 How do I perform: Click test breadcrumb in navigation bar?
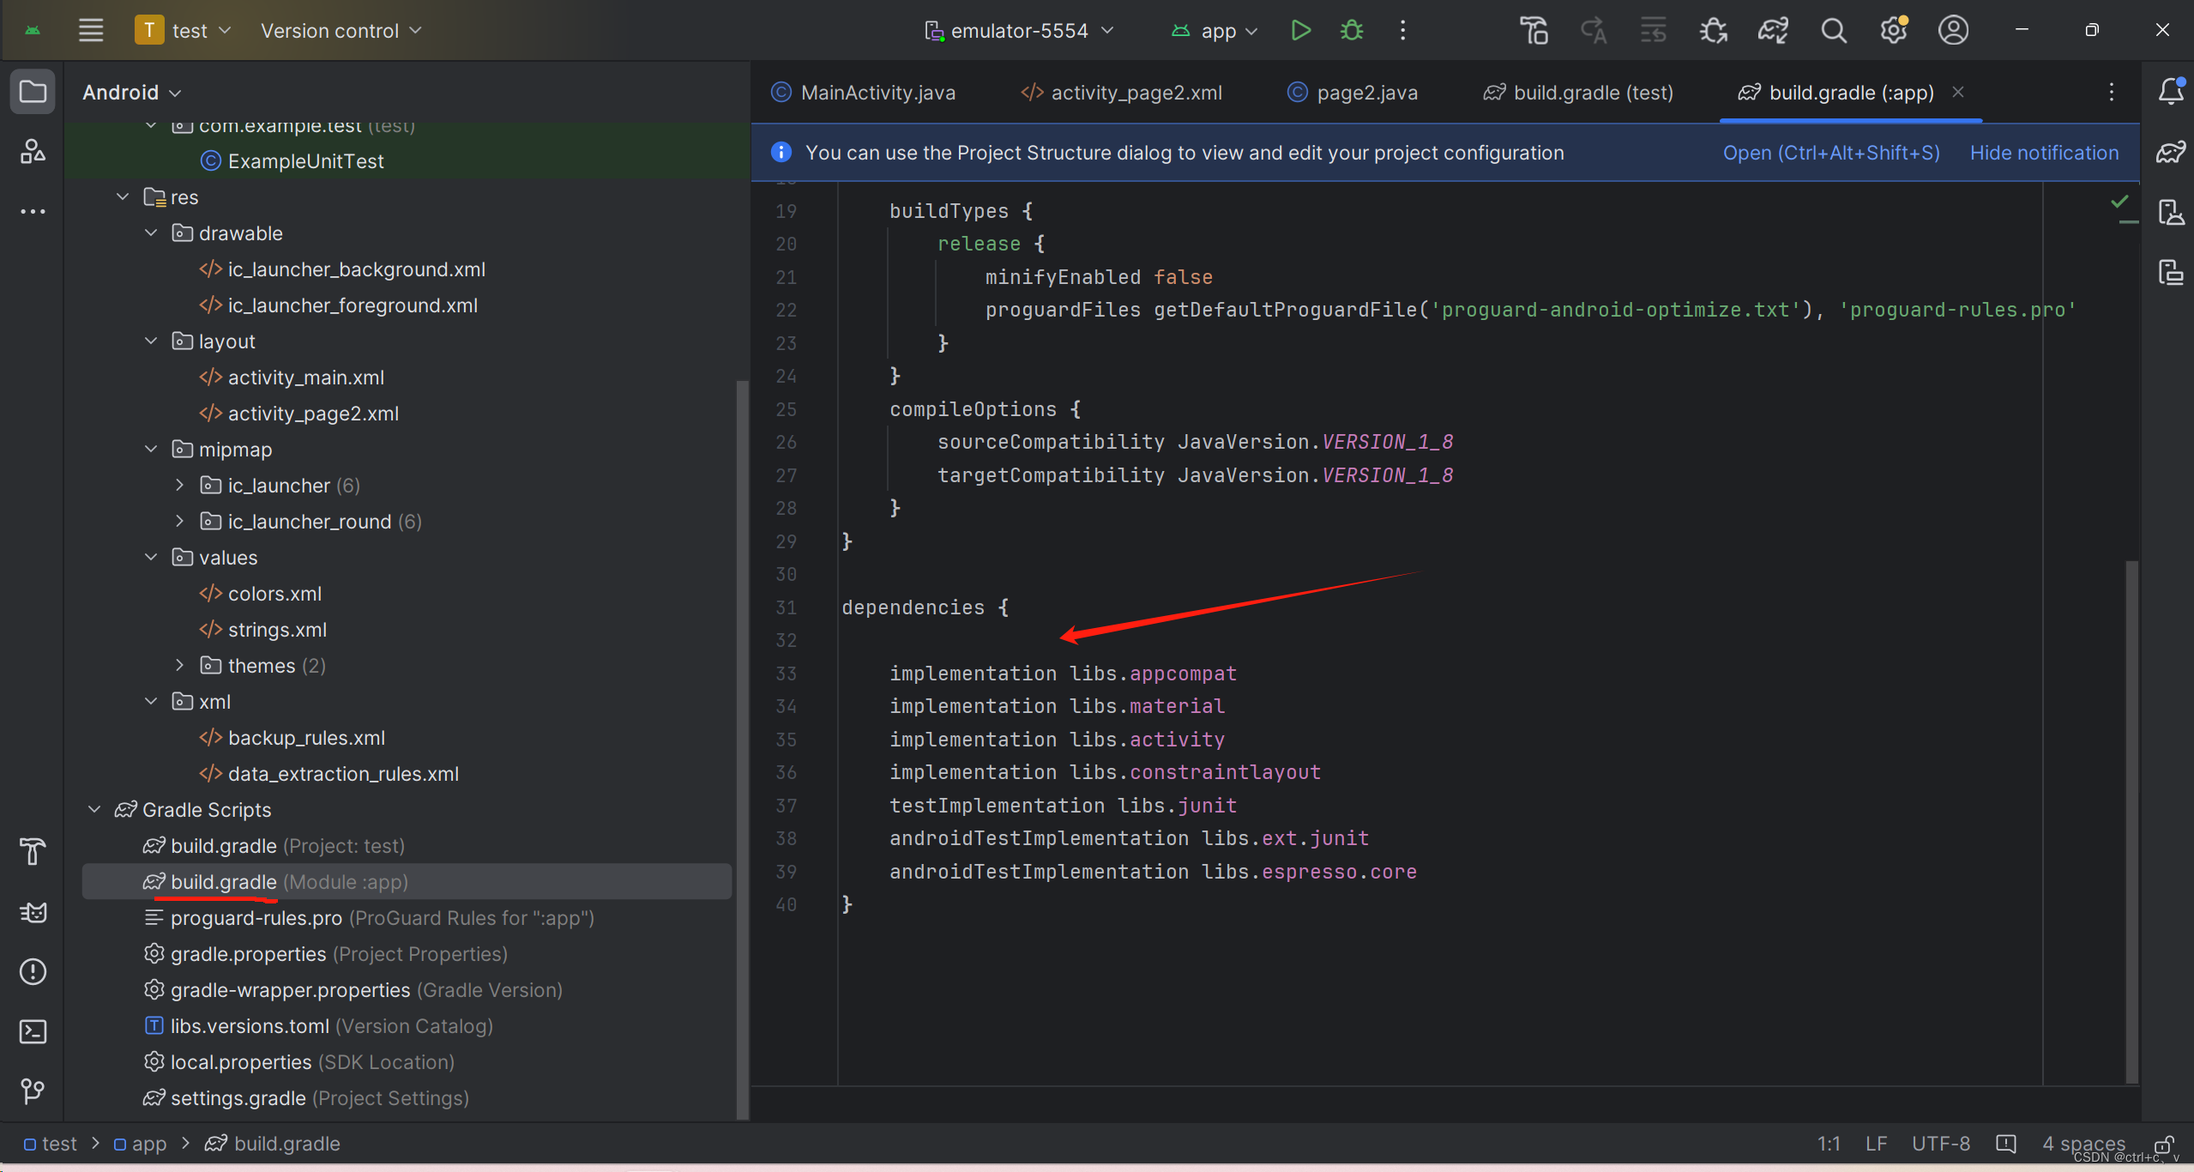[x=51, y=1144]
